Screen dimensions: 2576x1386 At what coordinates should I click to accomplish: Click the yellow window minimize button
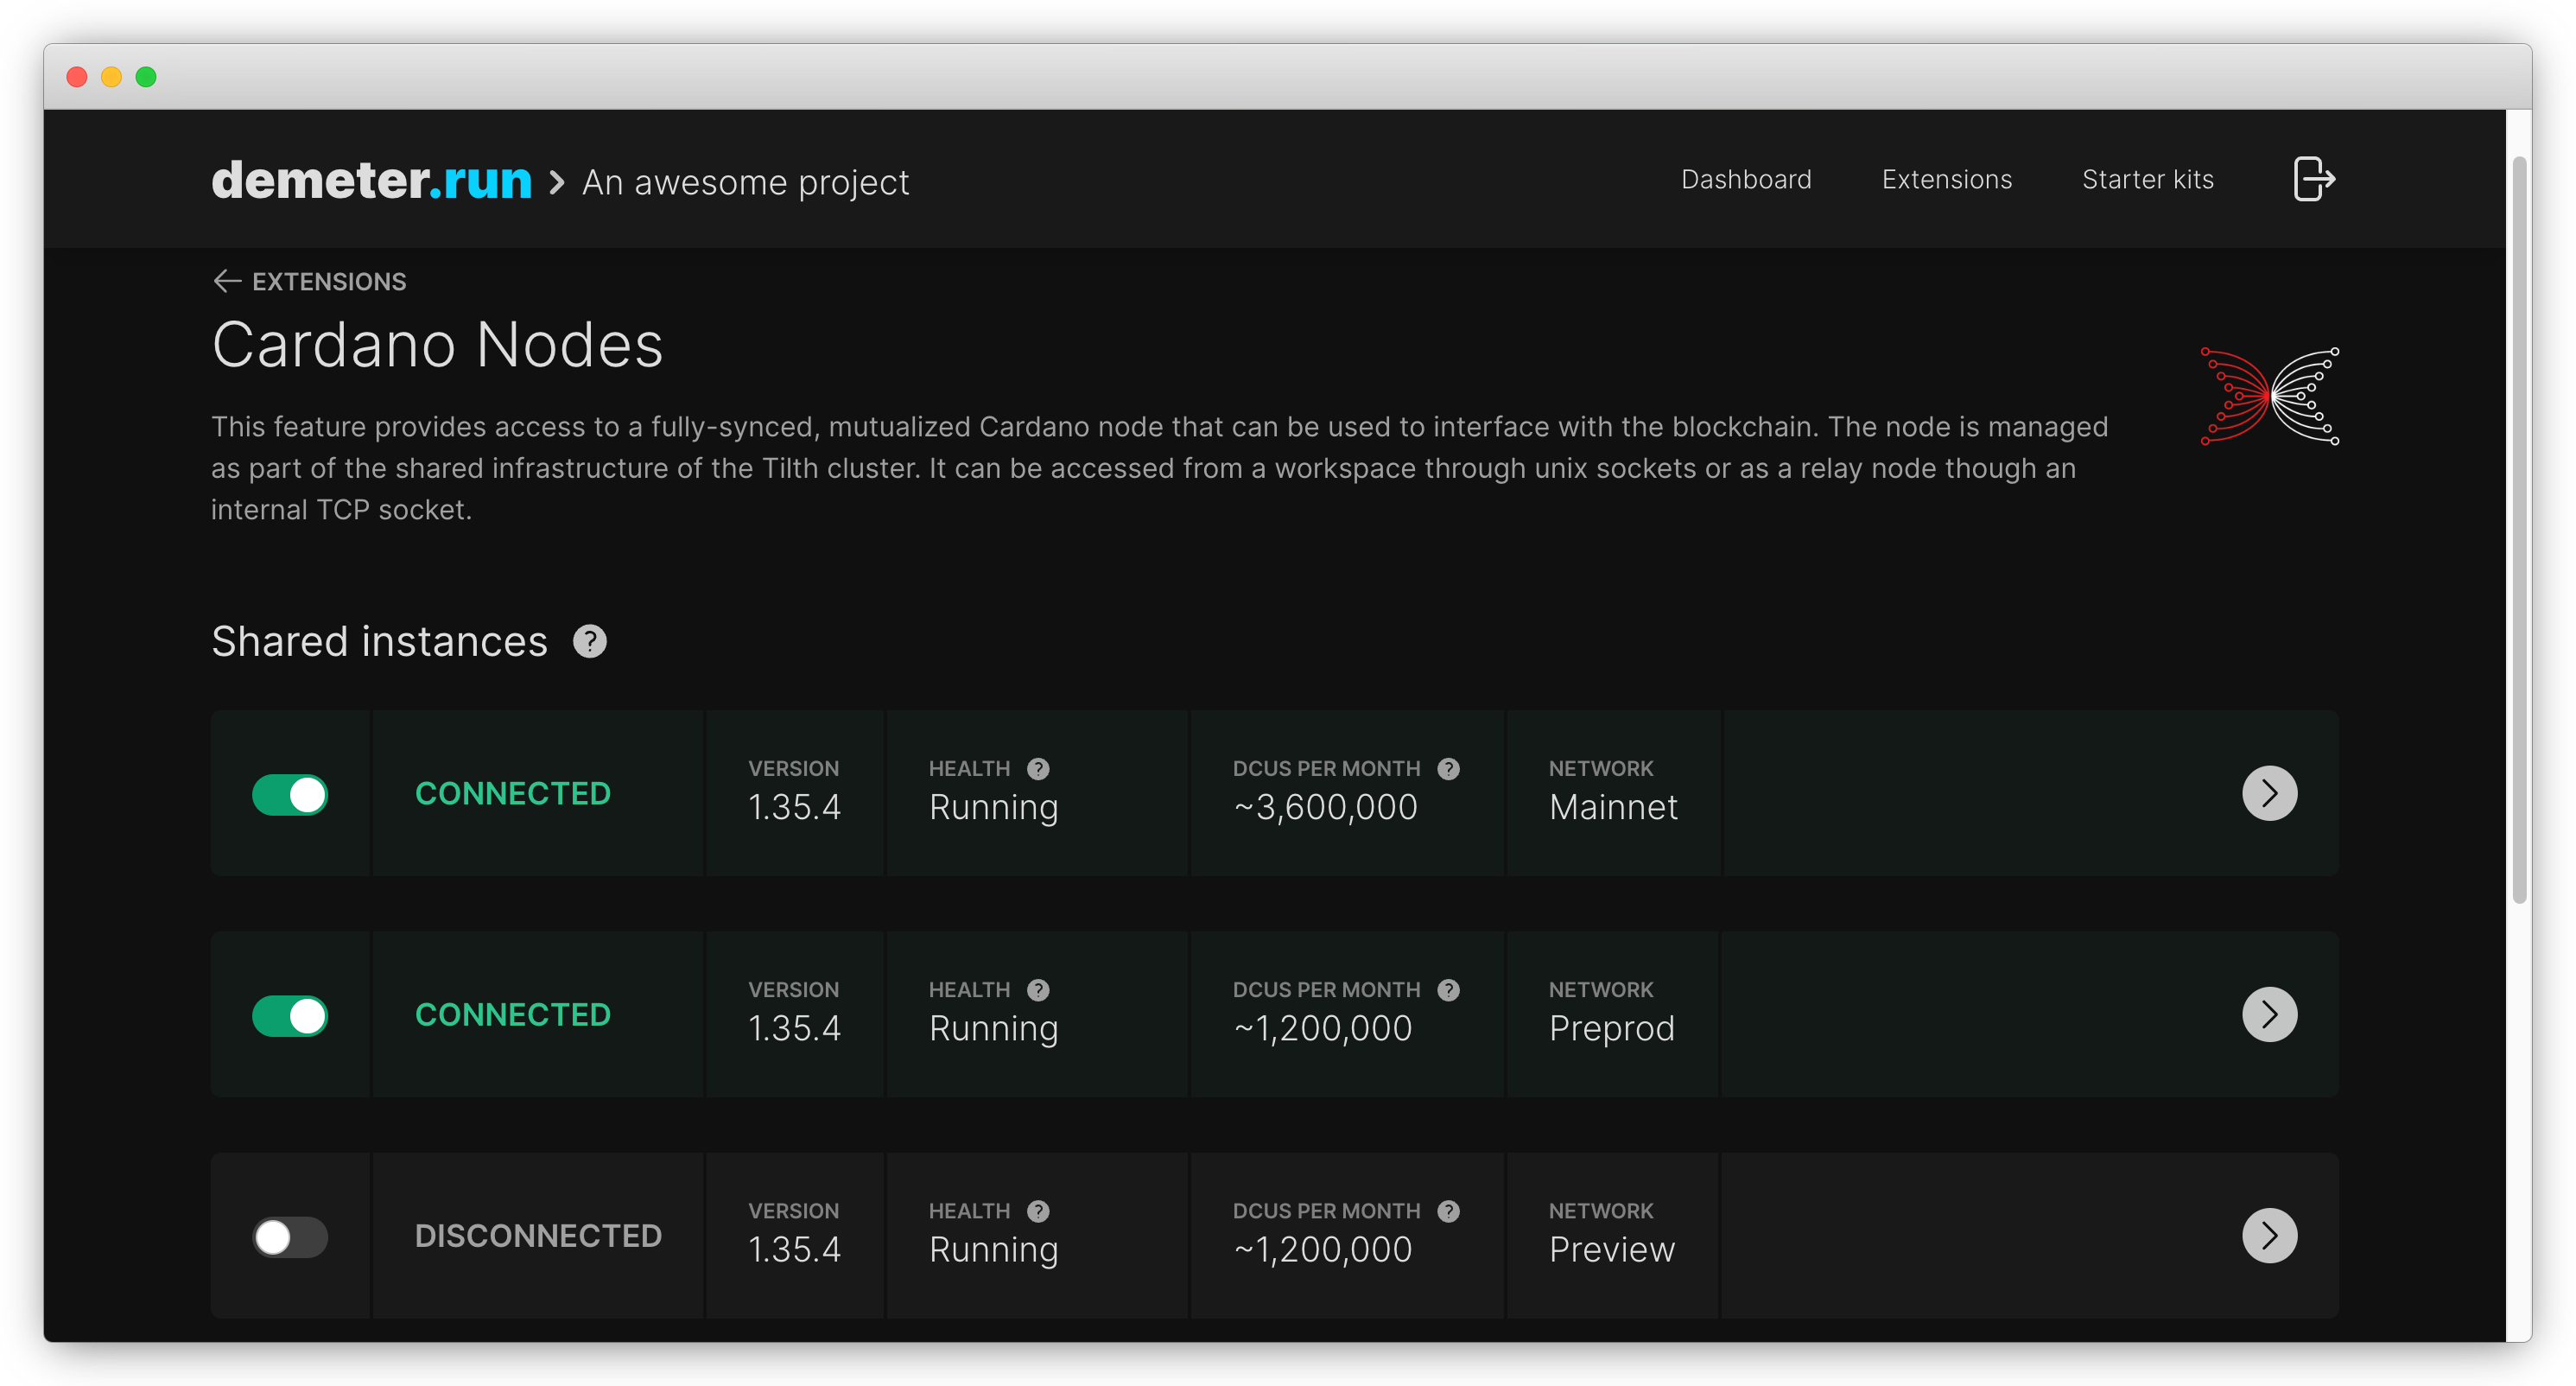[x=111, y=77]
